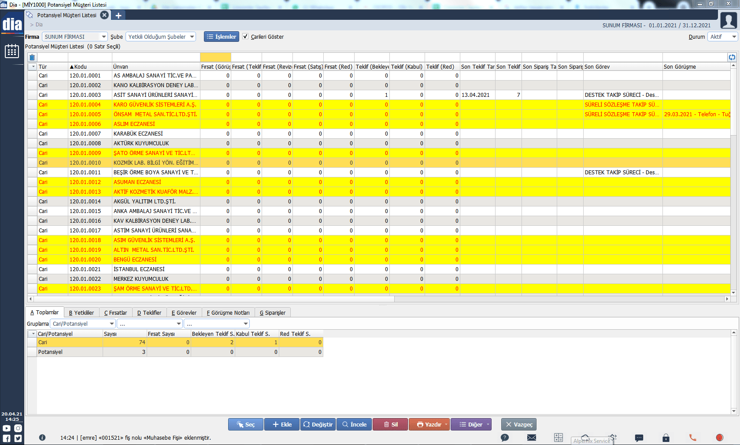Image resolution: width=740 pixels, height=445 pixels.
Task: Open Facebook link icon in sidebar
Action: pyautogui.click(x=7, y=438)
